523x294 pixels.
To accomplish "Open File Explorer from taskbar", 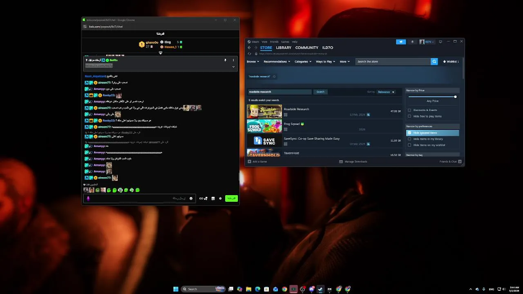I will point(248,289).
